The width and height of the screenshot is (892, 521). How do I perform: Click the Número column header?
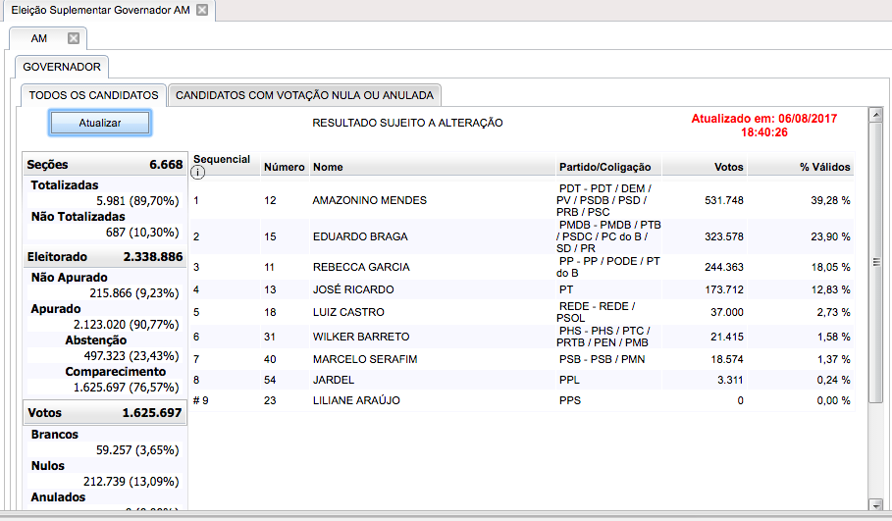[x=284, y=167]
